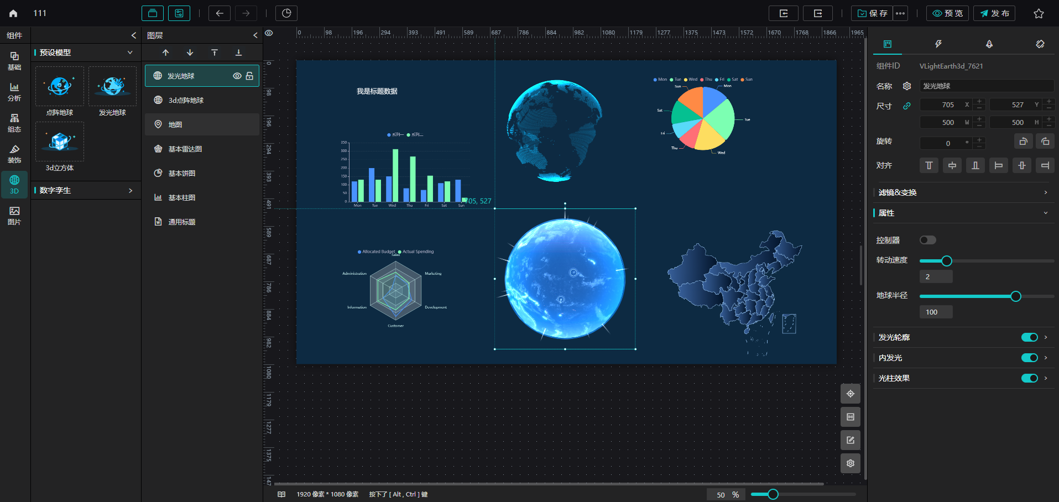Click the home icon in top bar
Image resolution: width=1059 pixels, height=502 pixels.
coord(13,13)
